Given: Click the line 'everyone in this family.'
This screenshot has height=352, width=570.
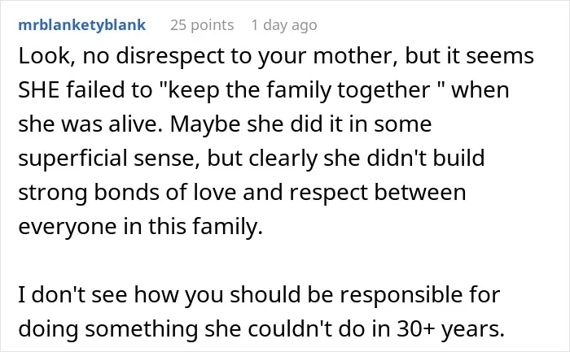Looking at the screenshot, I should pyautogui.click(x=140, y=227).
